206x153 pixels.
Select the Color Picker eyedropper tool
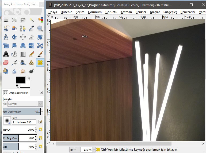(x=32, y=28)
